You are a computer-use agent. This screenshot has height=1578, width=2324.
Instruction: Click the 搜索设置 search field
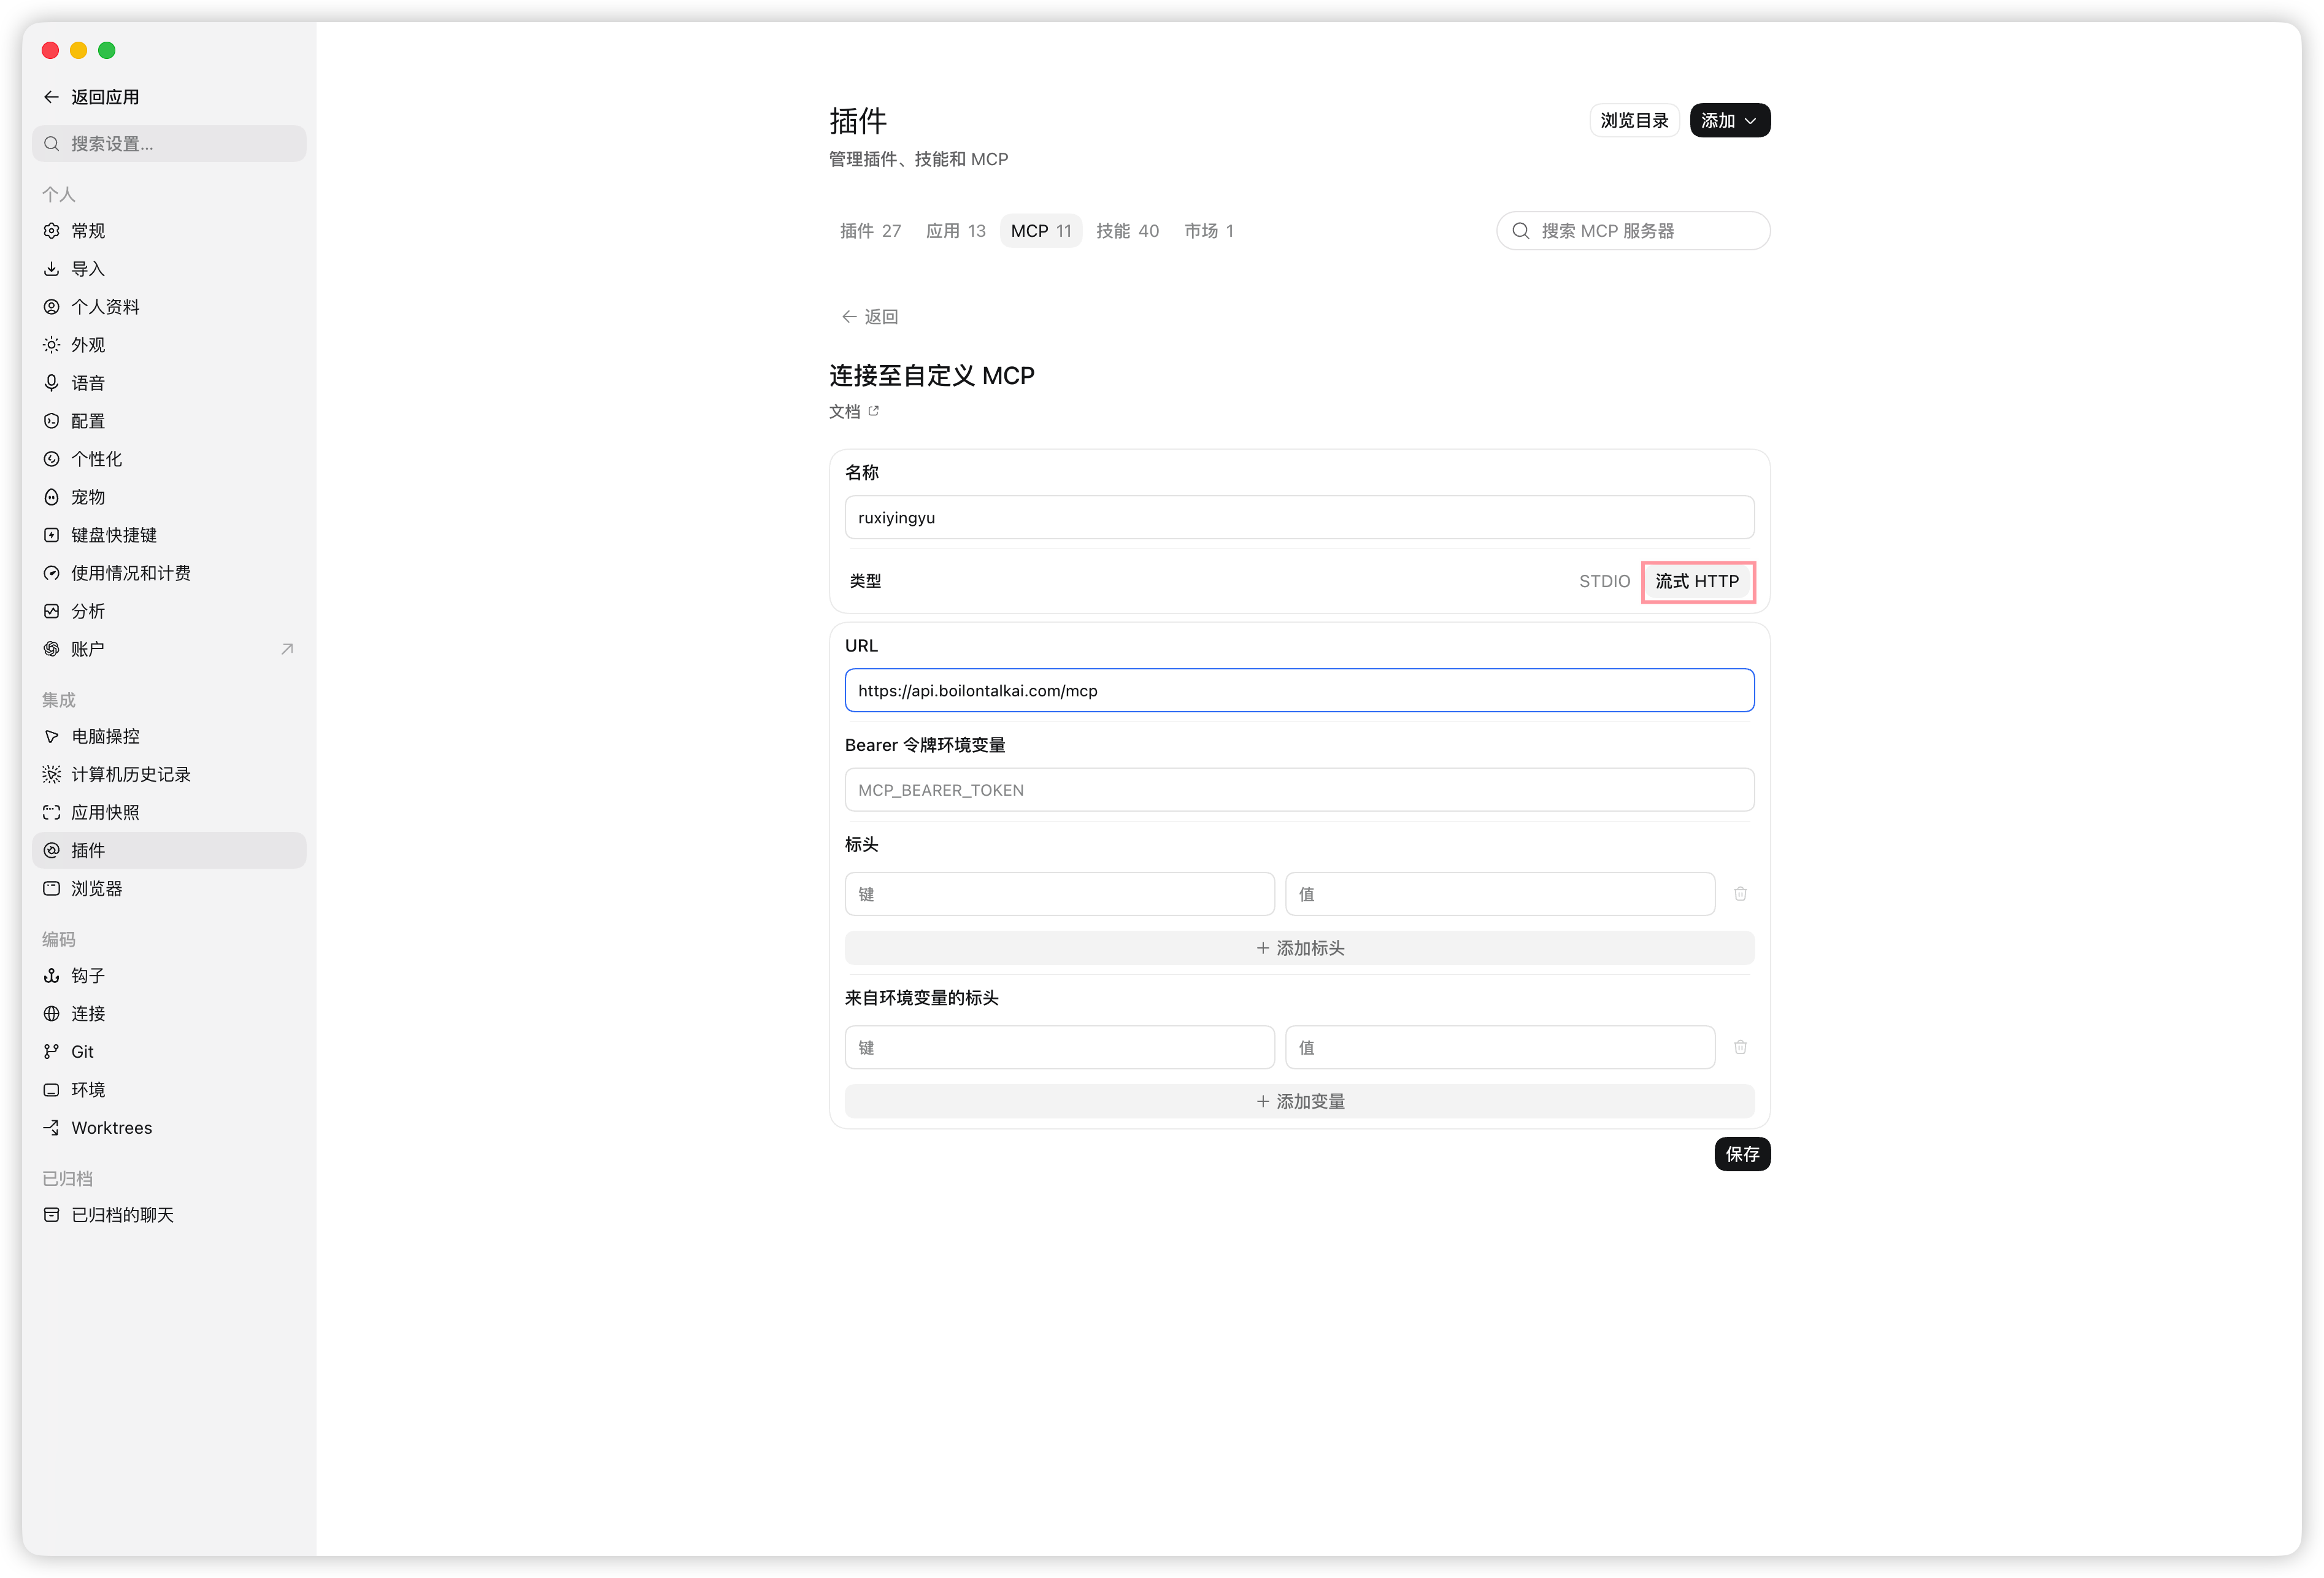coord(169,144)
